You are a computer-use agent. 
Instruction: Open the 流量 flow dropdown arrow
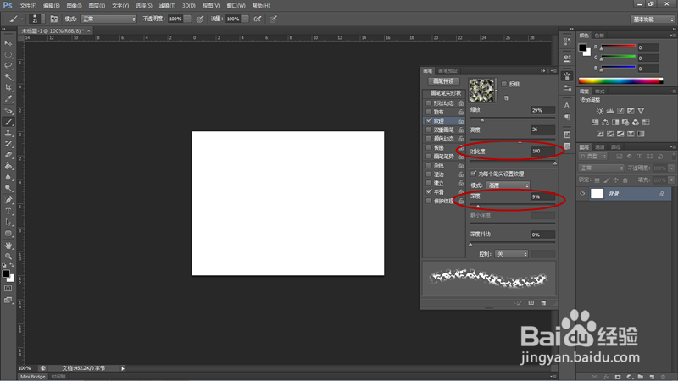245,19
